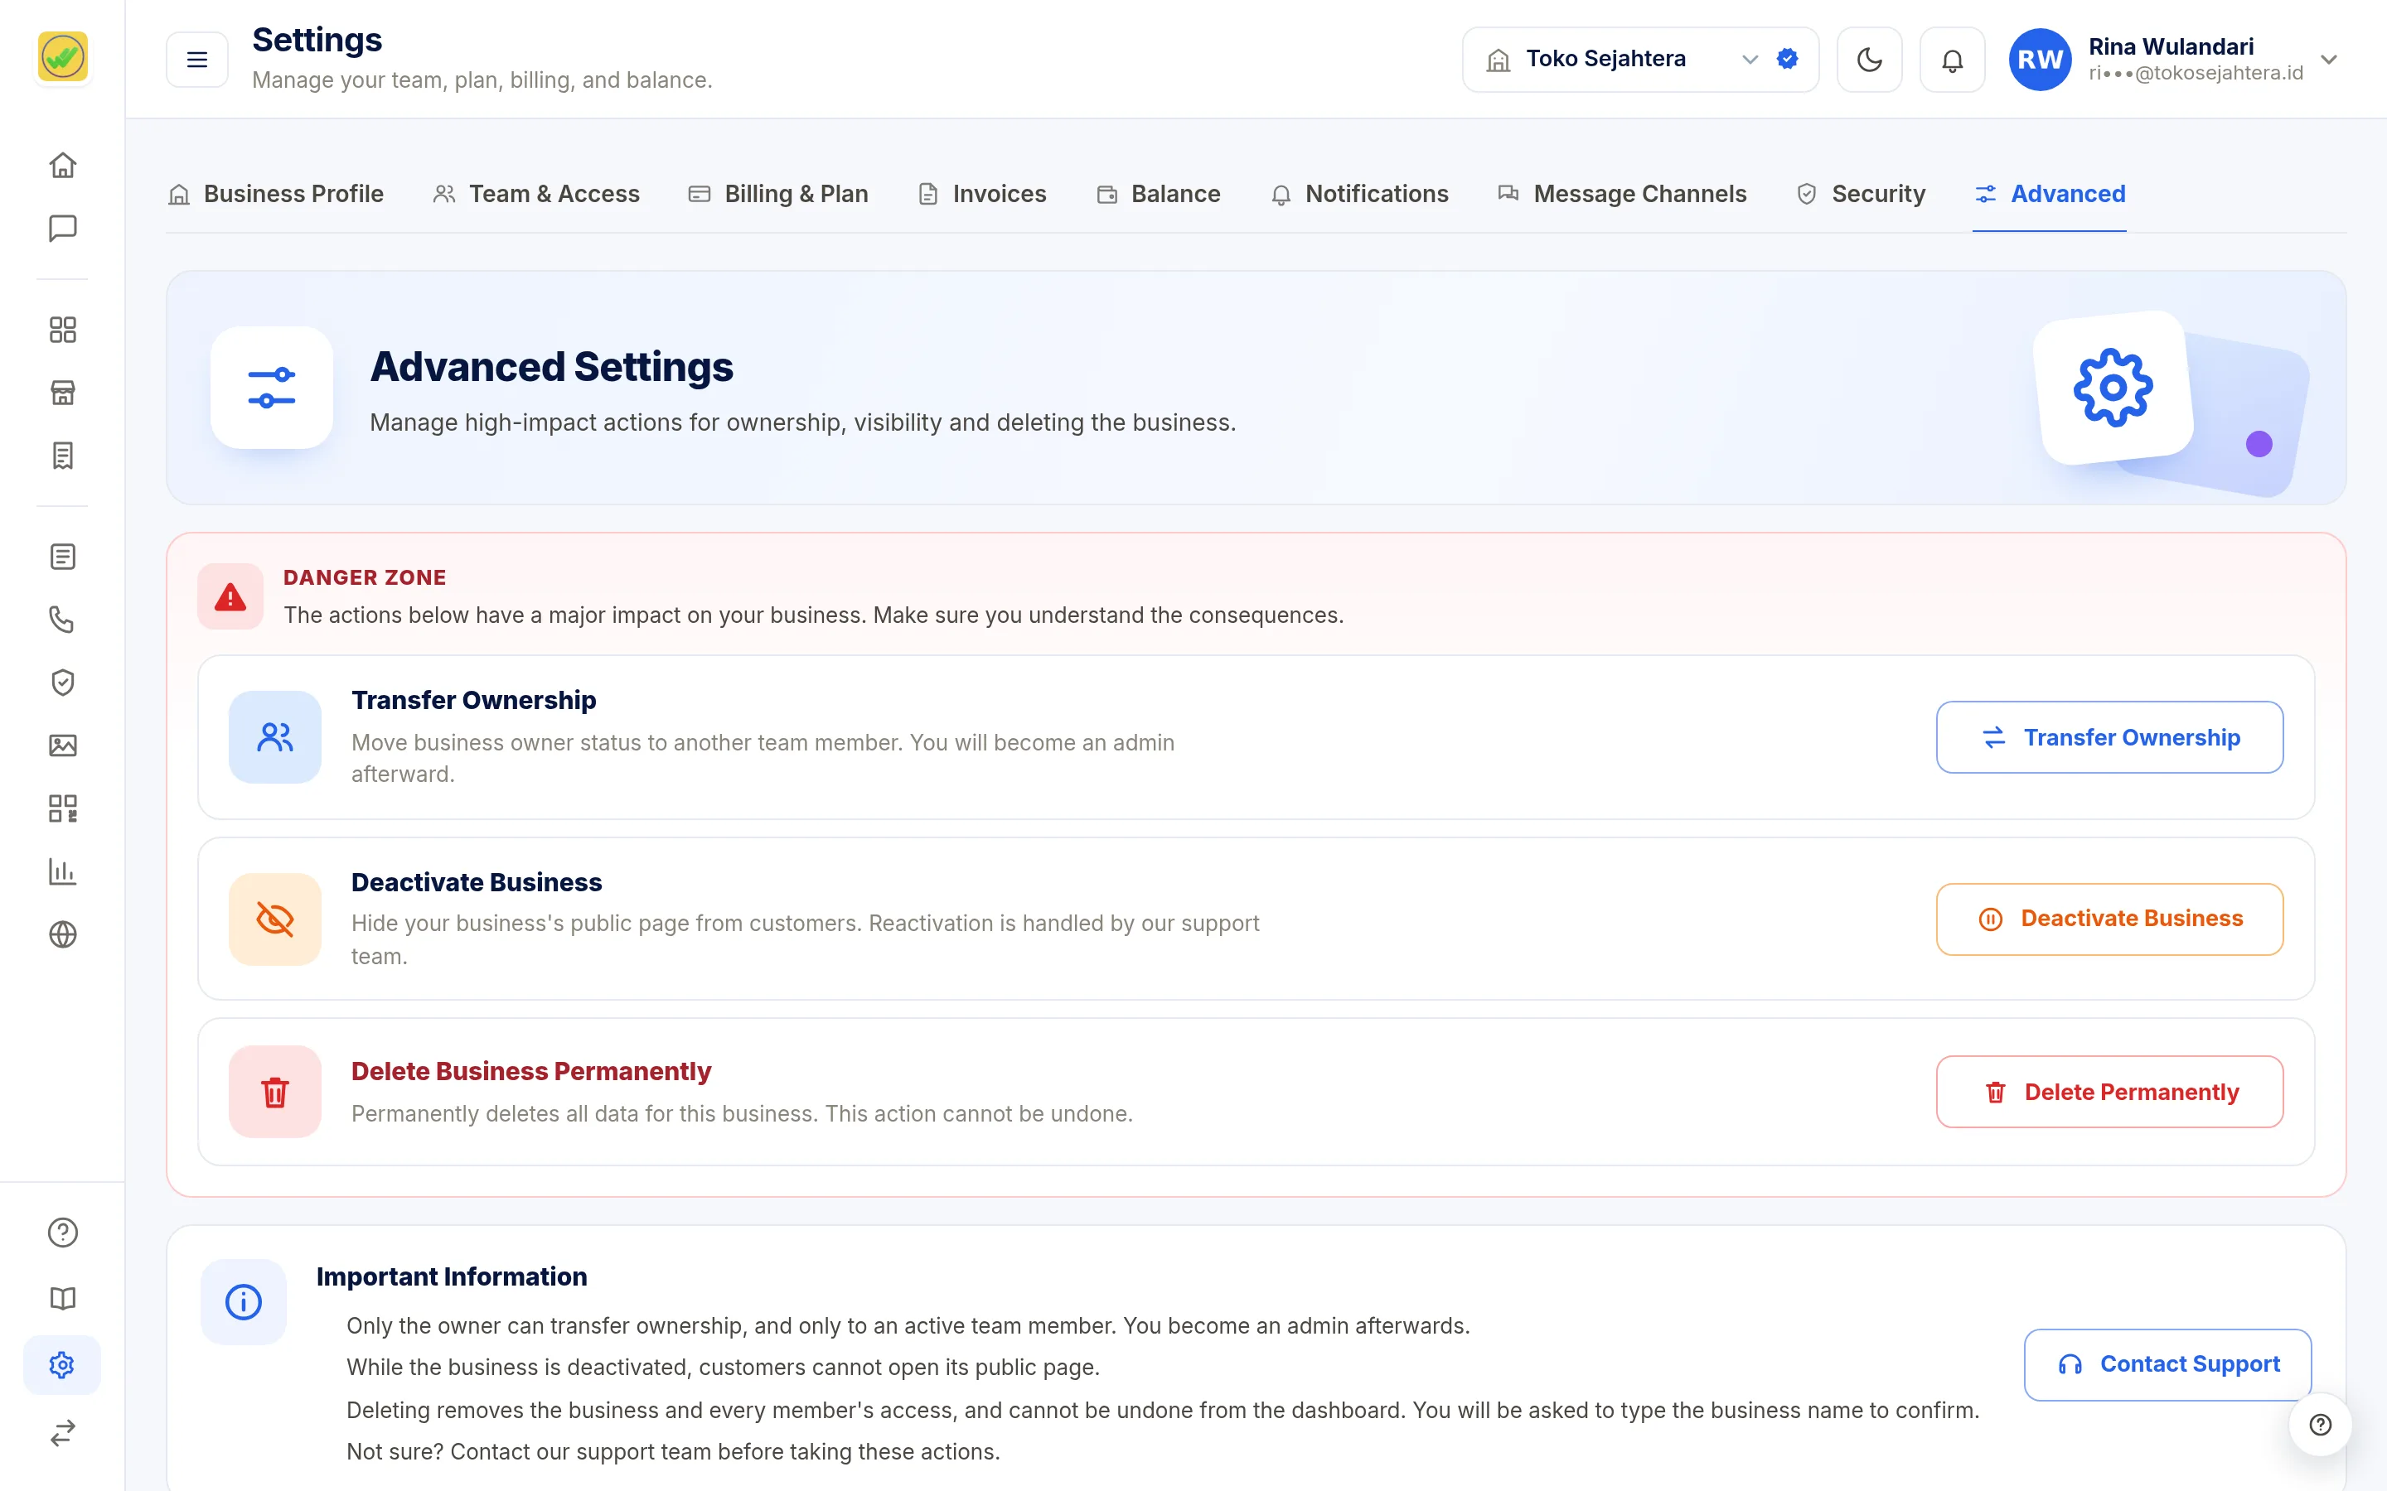Open the dashboard grid sidebar icon
The height and width of the screenshot is (1491, 2387).
click(x=62, y=330)
